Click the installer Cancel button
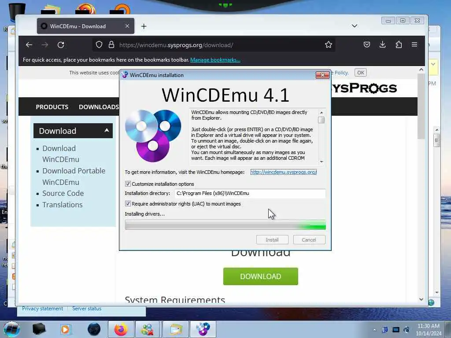The width and height of the screenshot is (451, 338). 309,240
